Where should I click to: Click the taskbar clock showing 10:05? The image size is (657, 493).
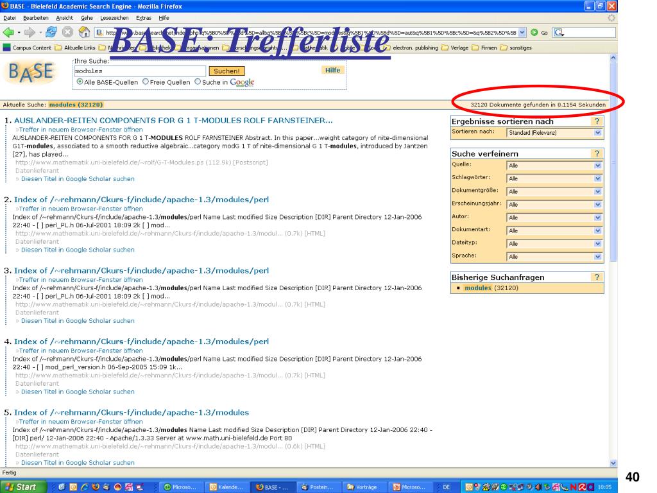pos(604,487)
